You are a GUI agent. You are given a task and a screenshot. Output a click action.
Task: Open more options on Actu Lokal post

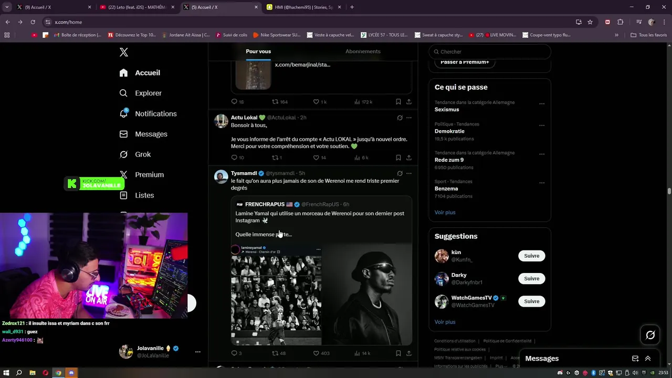pyautogui.click(x=409, y=118)
